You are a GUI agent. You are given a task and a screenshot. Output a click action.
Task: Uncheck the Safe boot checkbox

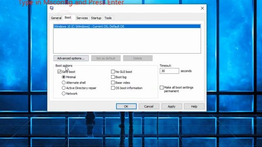click(x=59, y=72)
